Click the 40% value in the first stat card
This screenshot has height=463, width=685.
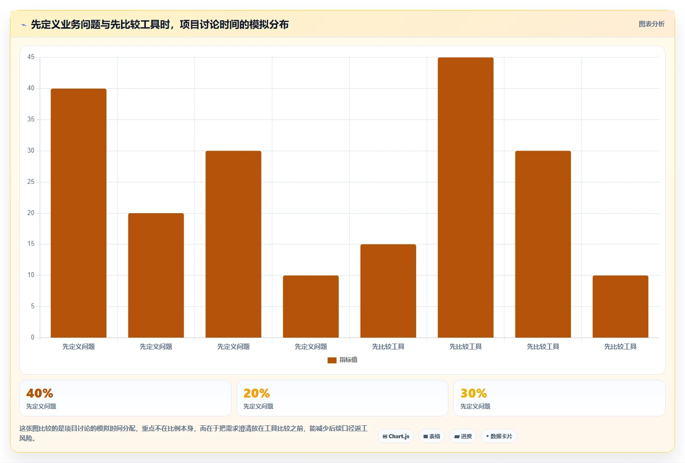(40, 393)
